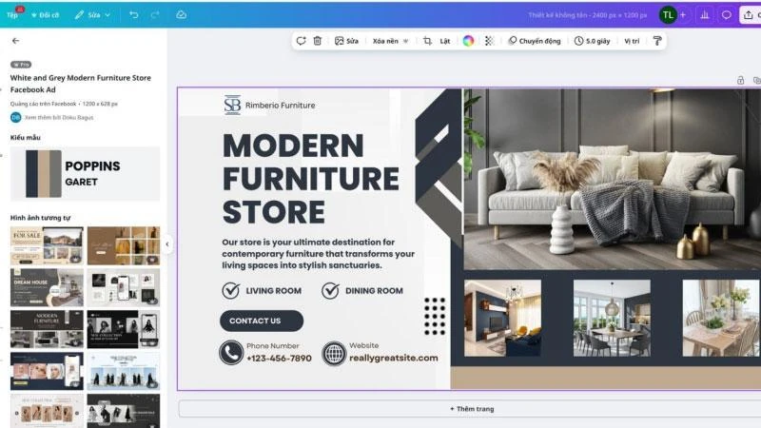761x428 pixels.
Task: Select the navy beauty faces template thumbnail
Action: tap(47, 371)
